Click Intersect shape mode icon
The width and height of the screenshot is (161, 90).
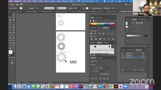point(100,33)
